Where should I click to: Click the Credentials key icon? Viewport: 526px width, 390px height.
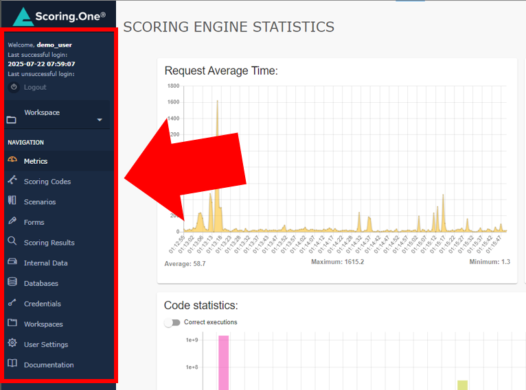pos(12,303)
